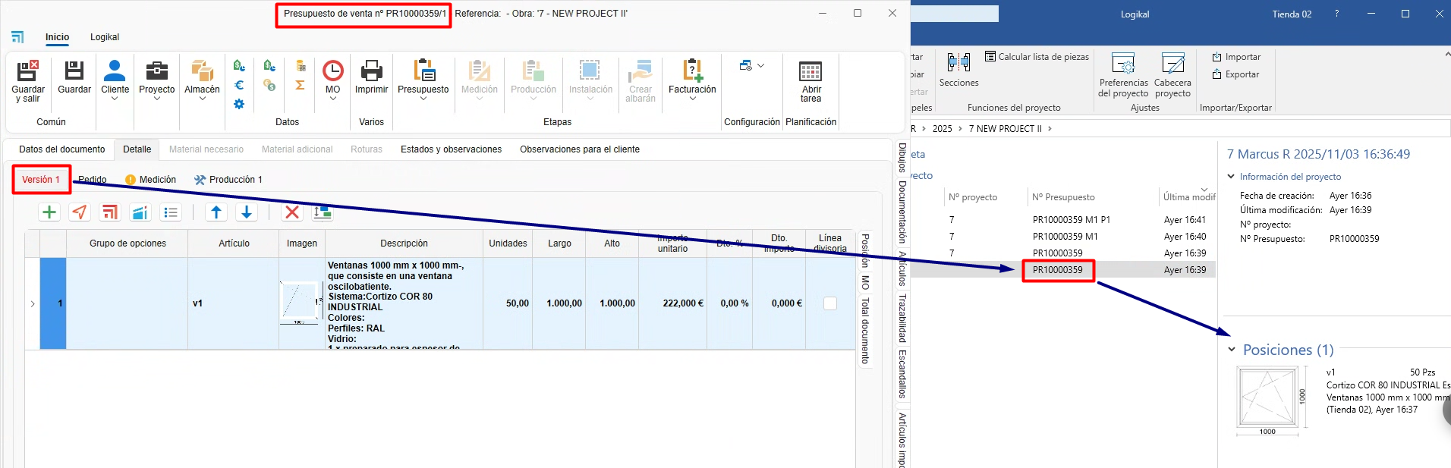Collapse the Posiciones (1) section
Screen dimensions: 1451x468
pyautogui.click(x=1232, y=350)
